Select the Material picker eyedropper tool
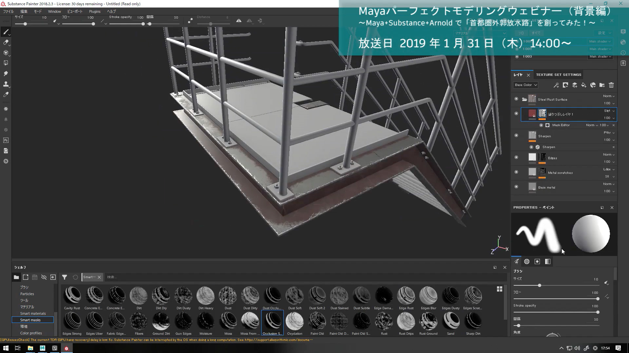Screen dimensions: 629x353 point(6,94)
